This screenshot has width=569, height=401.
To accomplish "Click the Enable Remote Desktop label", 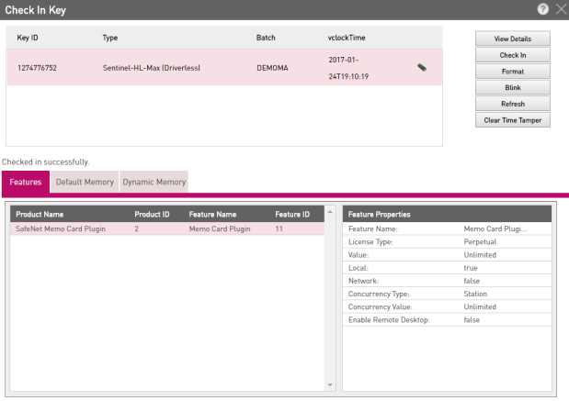I will (389, 320).
